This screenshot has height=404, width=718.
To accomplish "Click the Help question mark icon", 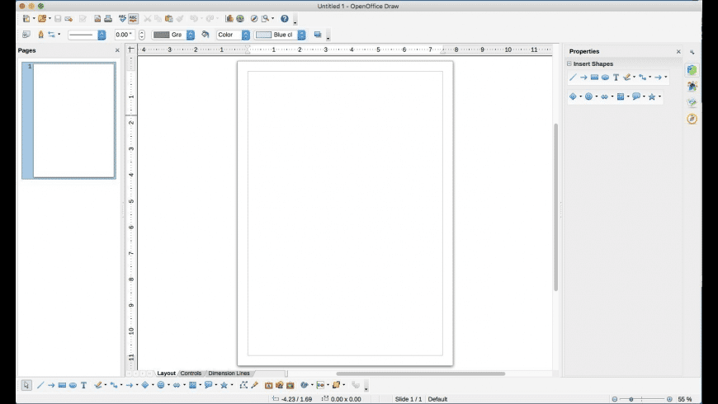I will 285,18.
